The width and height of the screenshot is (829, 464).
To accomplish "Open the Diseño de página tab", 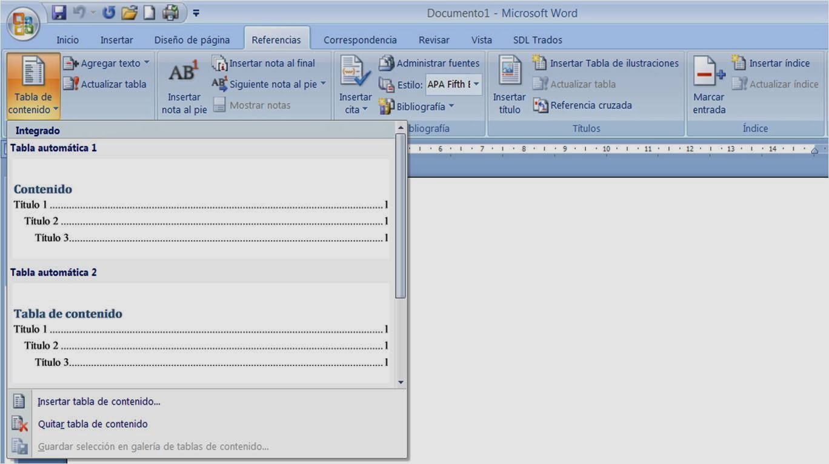I will coord(192,40).
